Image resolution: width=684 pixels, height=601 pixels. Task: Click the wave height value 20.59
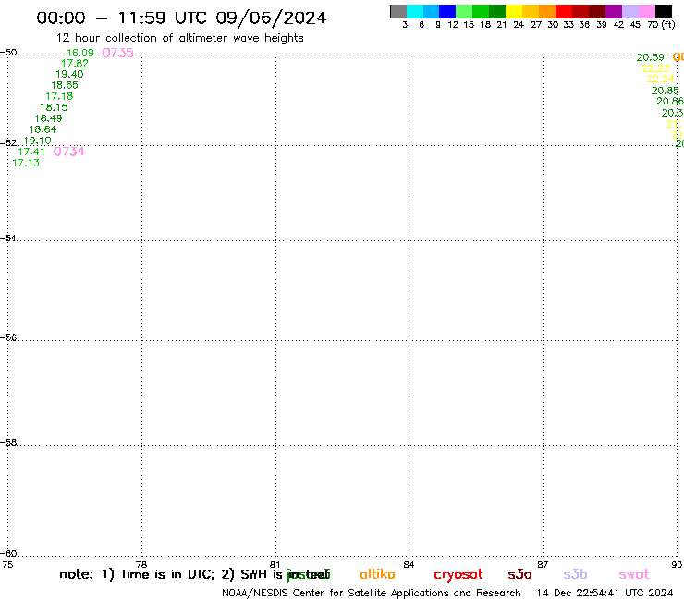[650, 57]
